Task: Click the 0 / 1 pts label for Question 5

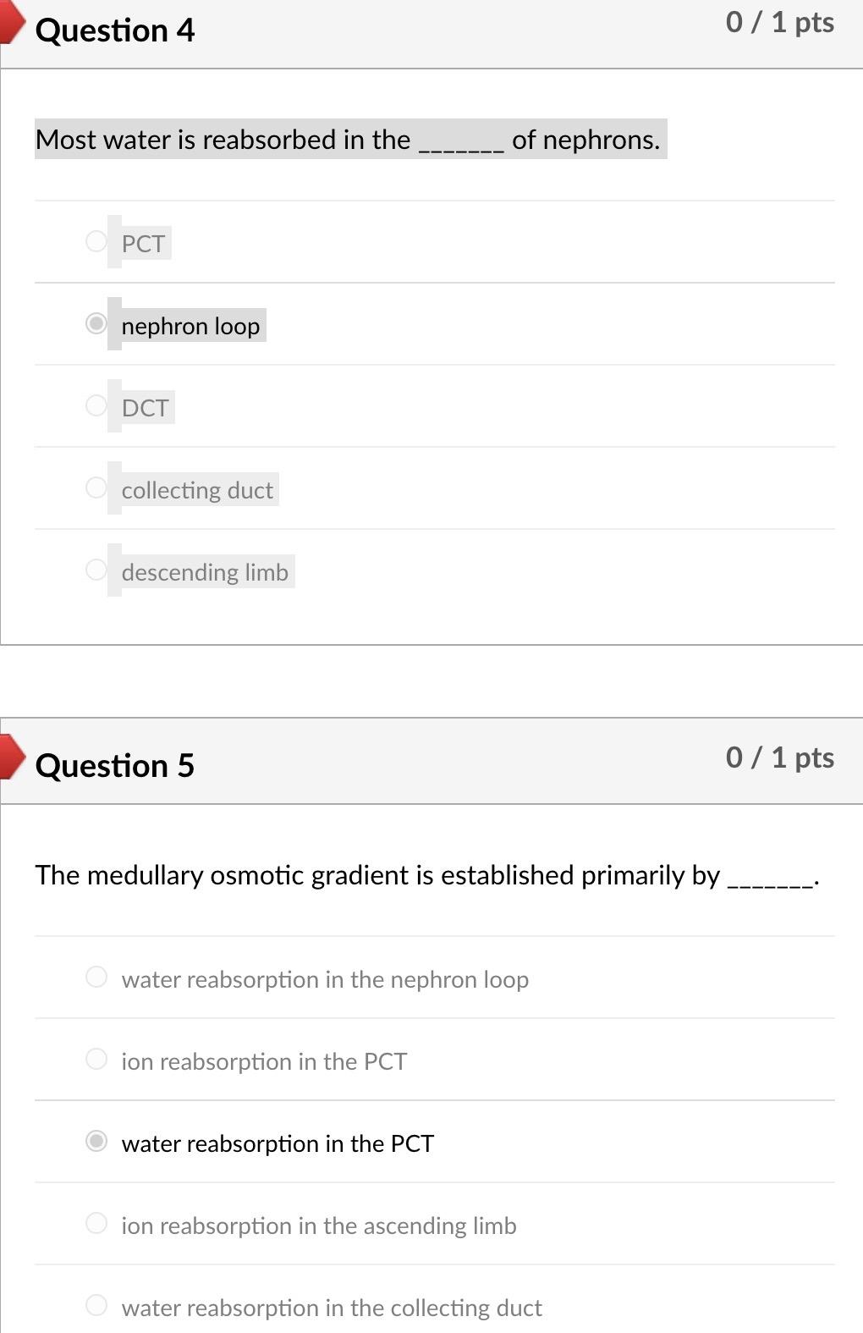Action: 779,757
